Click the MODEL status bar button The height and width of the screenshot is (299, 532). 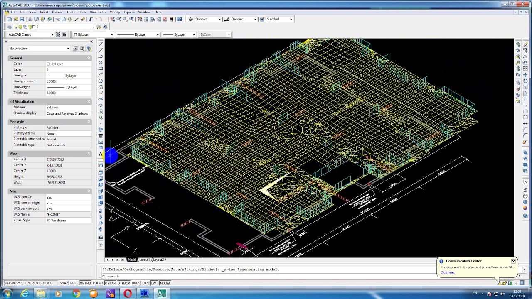coord(165,283)
